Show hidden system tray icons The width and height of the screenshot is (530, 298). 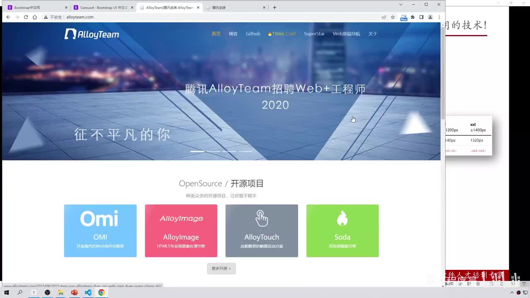[x=512, y=293]
